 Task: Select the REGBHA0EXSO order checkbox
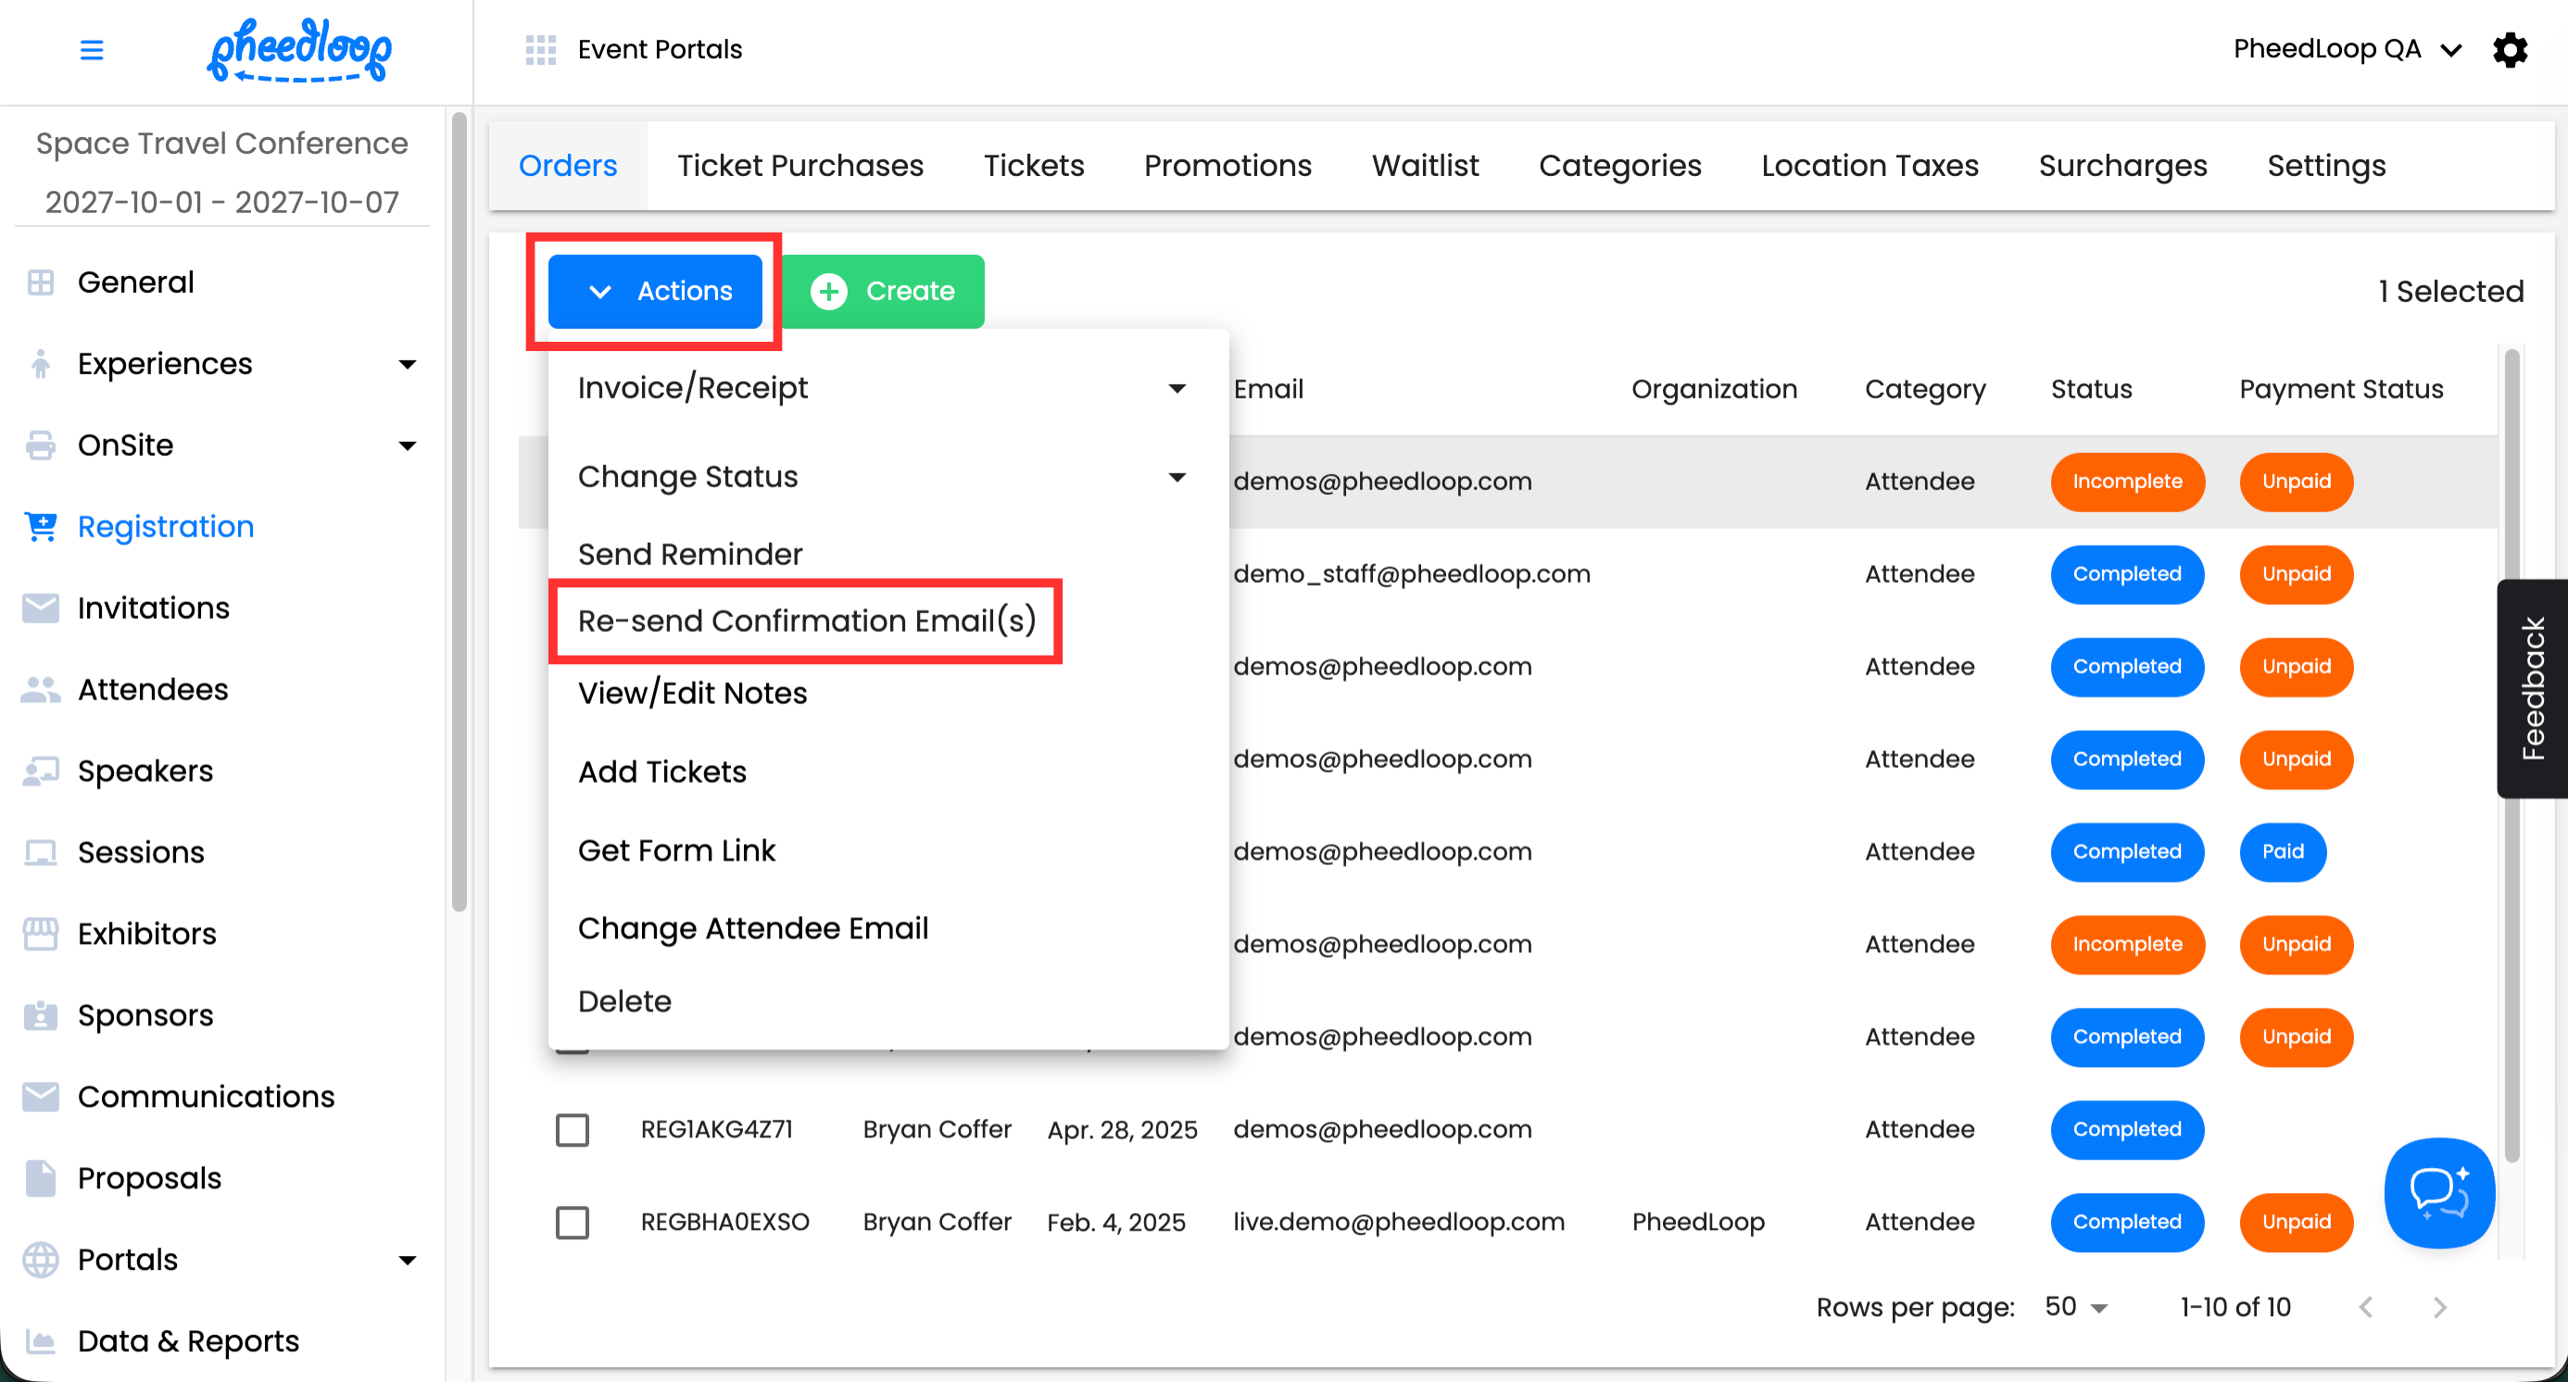573,1223
